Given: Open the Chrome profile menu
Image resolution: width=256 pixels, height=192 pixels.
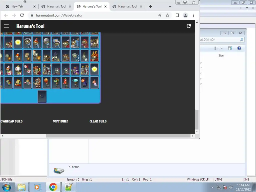Looking at the screenshot, I should tap(185, 15).
